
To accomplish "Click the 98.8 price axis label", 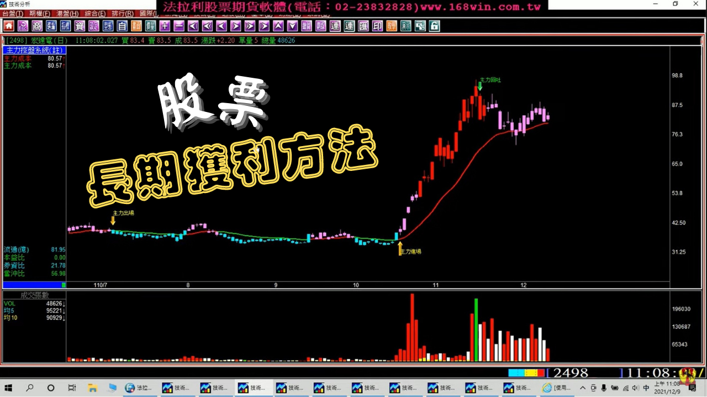I will (x=676, y=76).
